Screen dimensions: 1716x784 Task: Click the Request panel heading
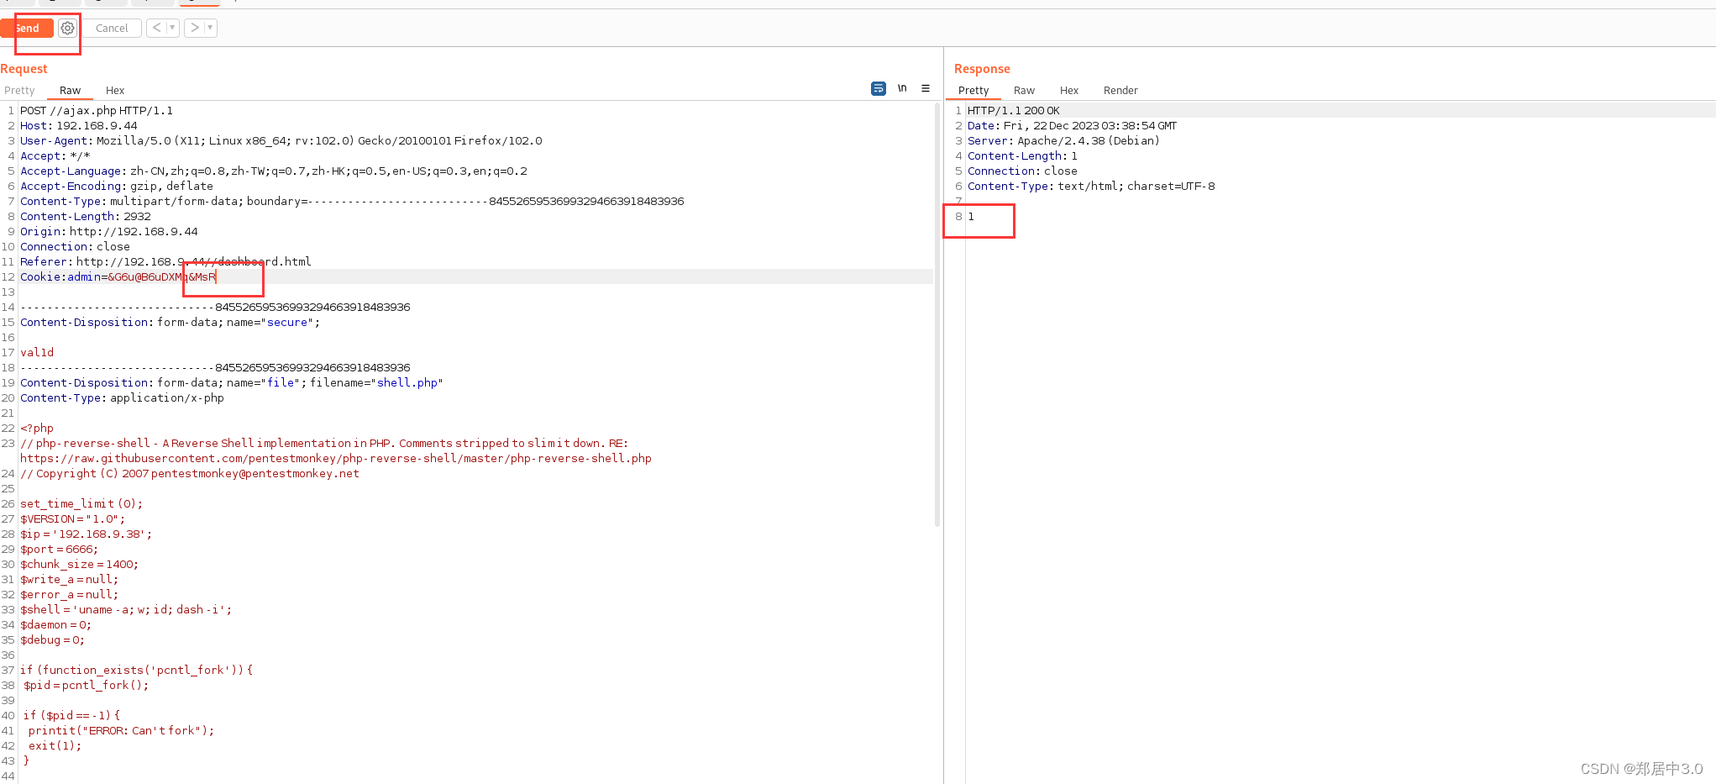[24, 69]
